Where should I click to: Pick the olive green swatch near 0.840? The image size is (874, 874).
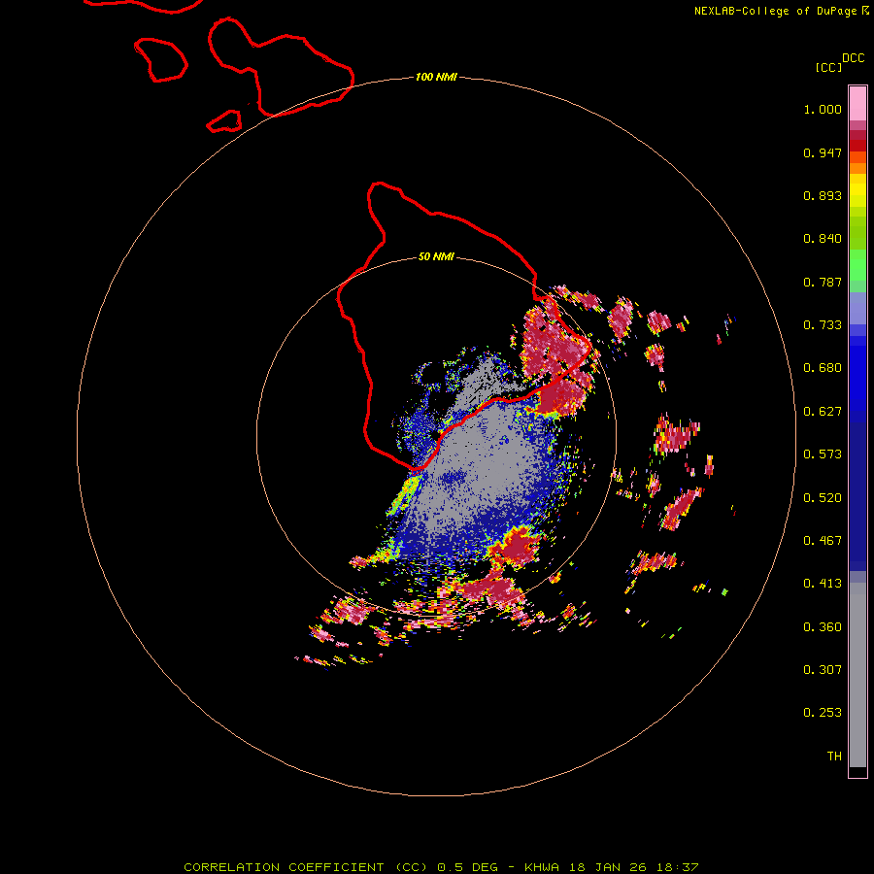pyautogui.click(x=857, y=233)
